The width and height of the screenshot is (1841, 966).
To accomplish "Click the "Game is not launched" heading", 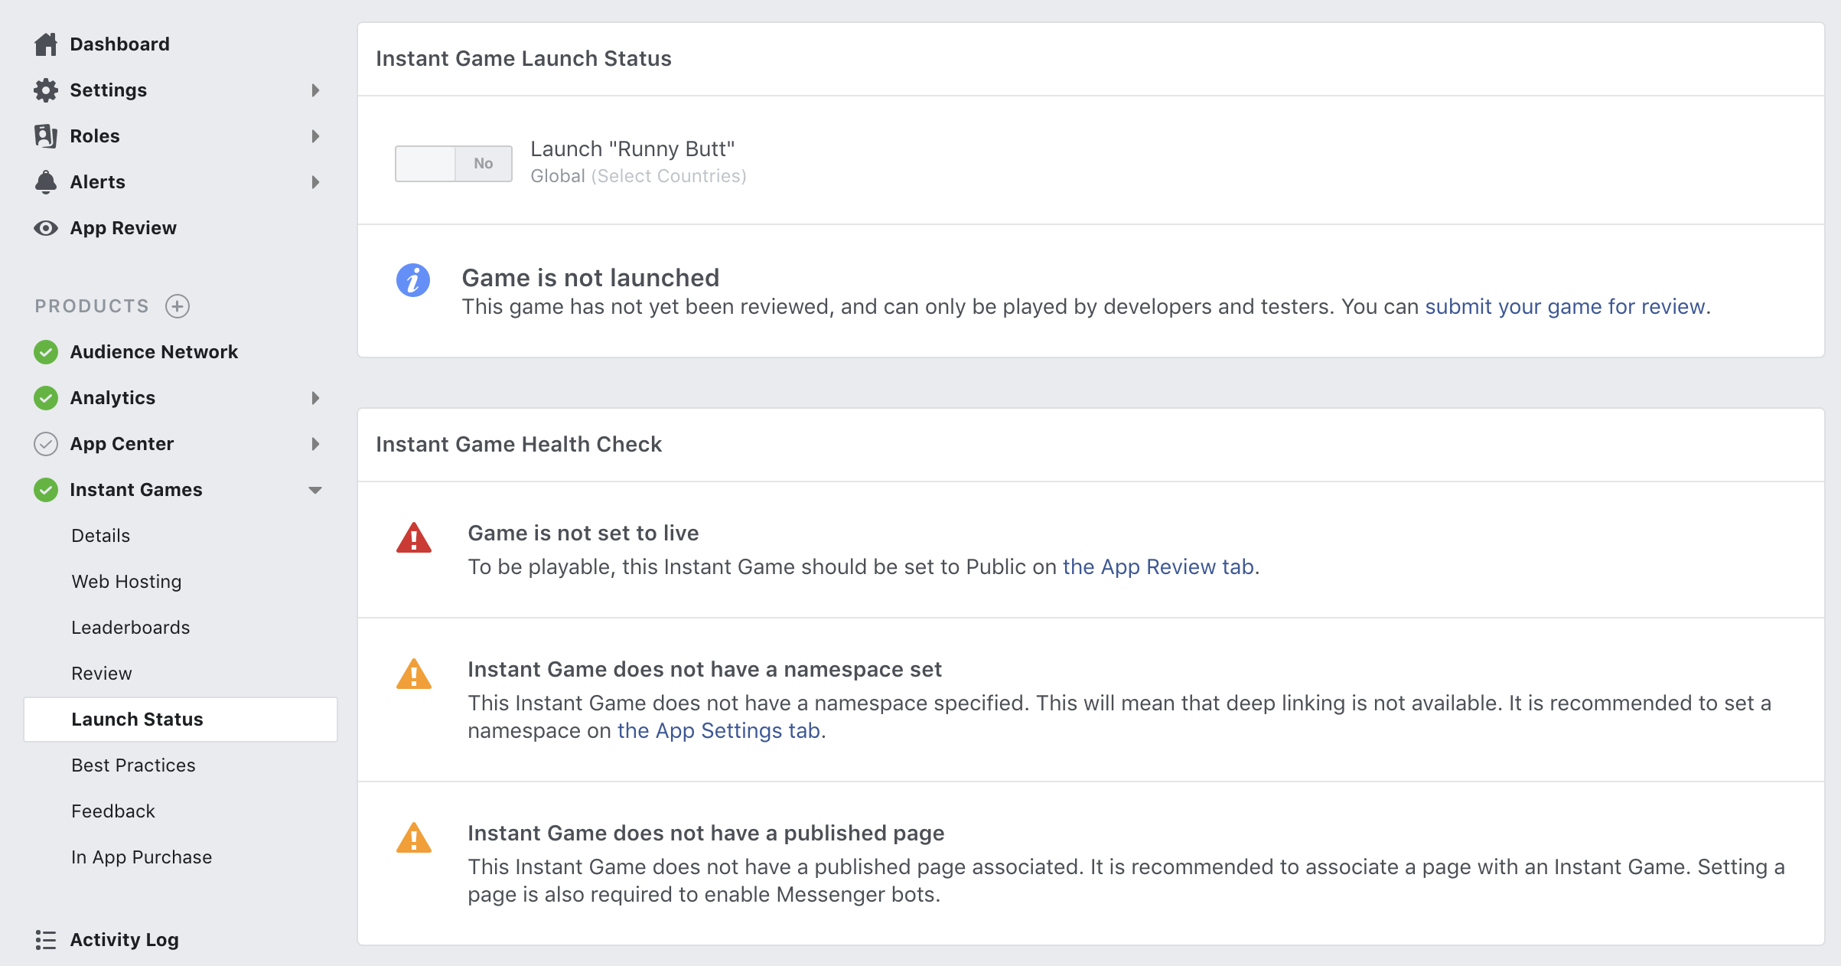I will click(591, 278).
